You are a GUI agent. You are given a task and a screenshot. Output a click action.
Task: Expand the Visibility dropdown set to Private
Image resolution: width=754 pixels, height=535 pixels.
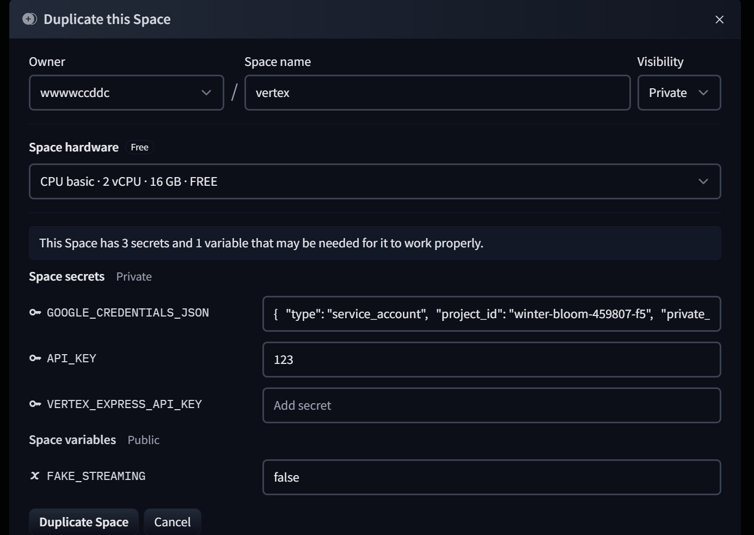[x=678, y=93]
